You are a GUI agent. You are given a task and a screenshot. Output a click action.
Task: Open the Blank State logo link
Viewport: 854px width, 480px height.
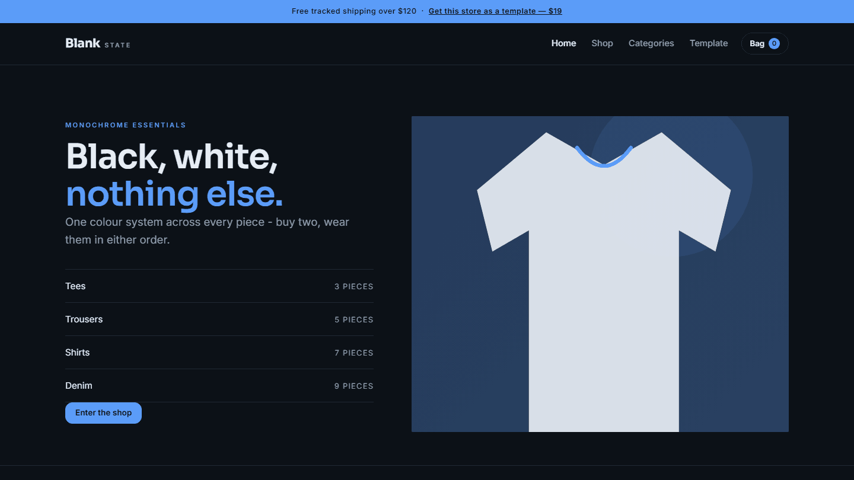[x=98, y=43]
